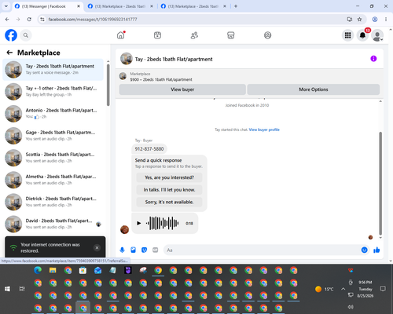Viewport: 393px width, 314px height.
Task: Open notifications bell with 13 badge
Action: click(362, 35)
